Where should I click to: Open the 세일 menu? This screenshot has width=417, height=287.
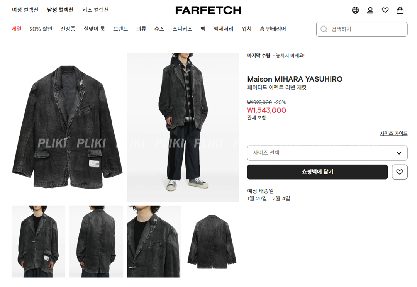pos(17,29)
